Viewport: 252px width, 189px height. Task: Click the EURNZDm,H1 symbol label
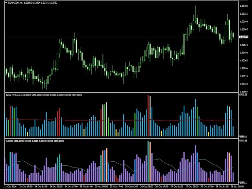[x=15, y=3]
